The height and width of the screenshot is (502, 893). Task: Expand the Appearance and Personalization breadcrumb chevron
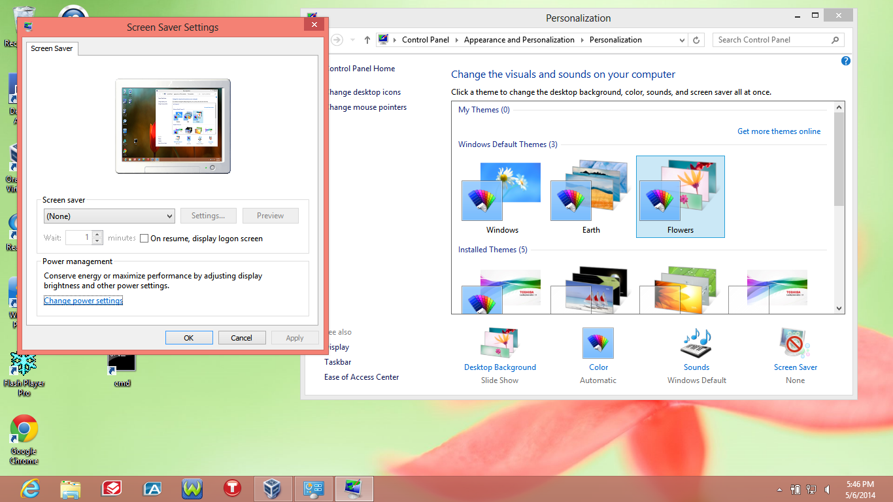582,40
